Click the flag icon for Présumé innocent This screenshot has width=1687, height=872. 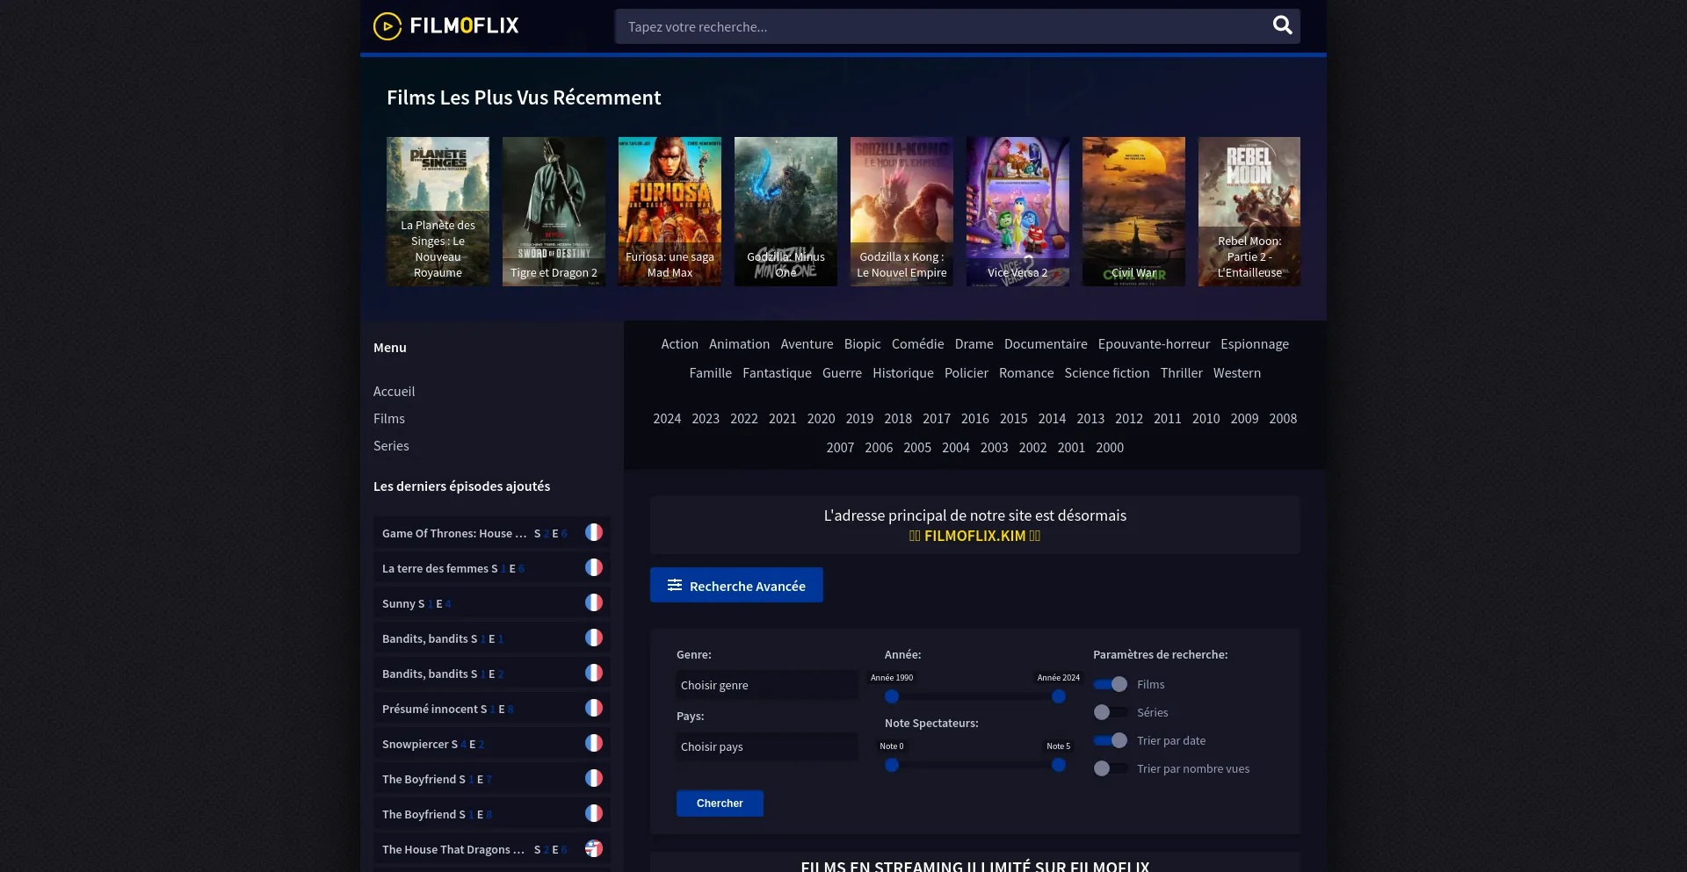594,708
